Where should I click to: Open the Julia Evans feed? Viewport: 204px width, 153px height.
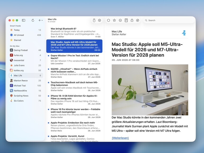tap(26, 65)
